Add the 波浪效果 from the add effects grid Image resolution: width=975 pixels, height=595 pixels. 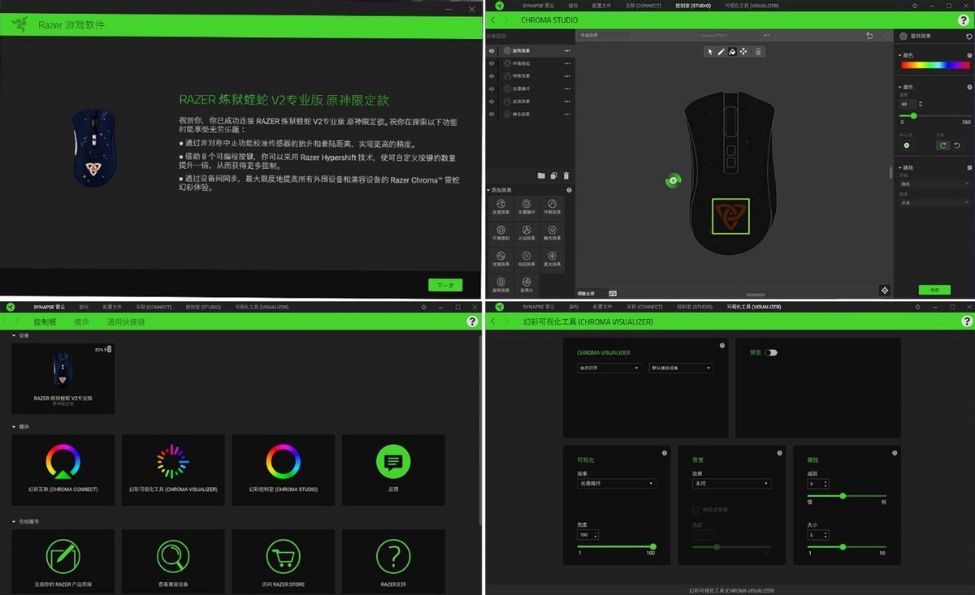click(500, 208)
